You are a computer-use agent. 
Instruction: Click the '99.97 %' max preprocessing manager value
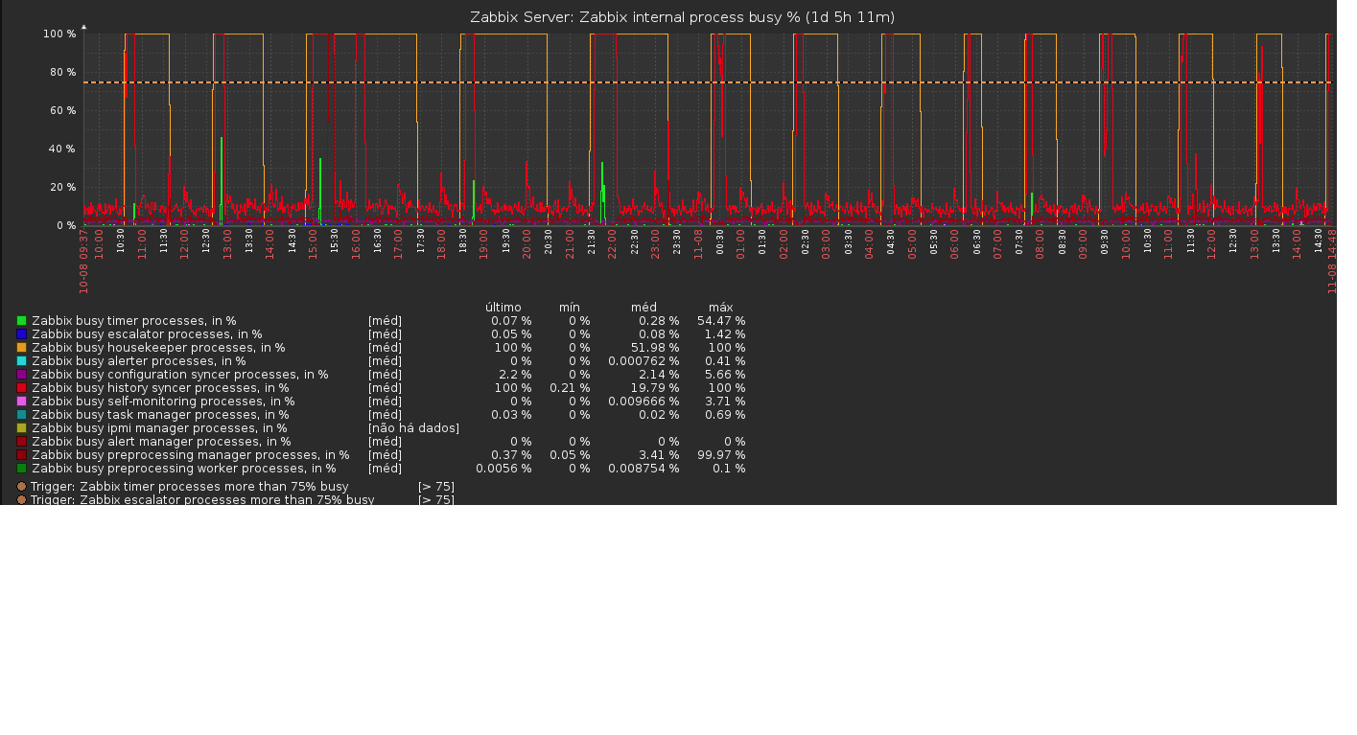point(721,455)
